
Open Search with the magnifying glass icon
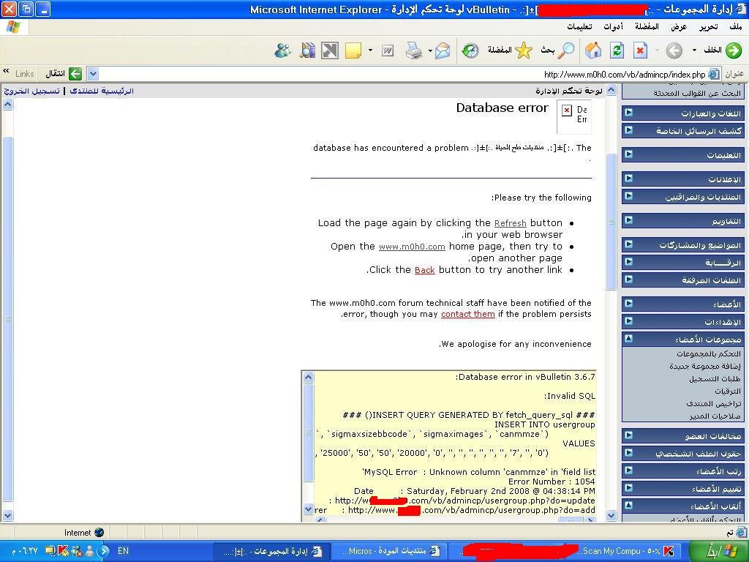click(565, 50)
